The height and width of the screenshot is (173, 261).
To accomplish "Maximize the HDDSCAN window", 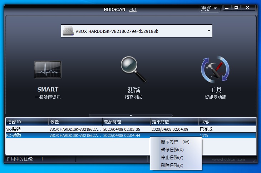I will point(236,8).
